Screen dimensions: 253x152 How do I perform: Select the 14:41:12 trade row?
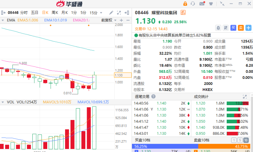click(x=162, y=121)
